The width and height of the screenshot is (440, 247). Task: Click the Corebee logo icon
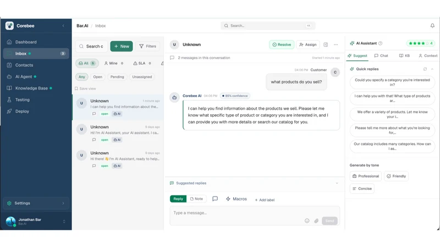pos(9,26)
